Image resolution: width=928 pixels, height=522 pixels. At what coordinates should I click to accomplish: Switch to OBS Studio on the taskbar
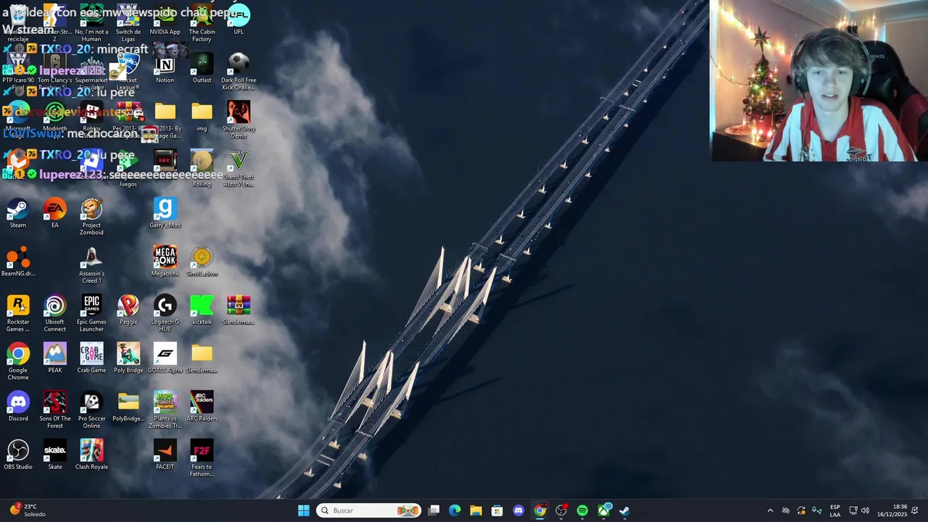(x=561, y=510)
